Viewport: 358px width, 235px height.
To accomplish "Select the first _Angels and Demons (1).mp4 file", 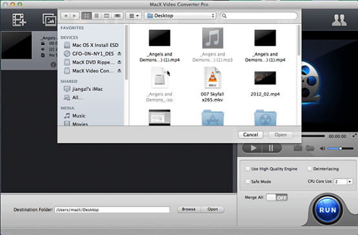I will (160, 46).
